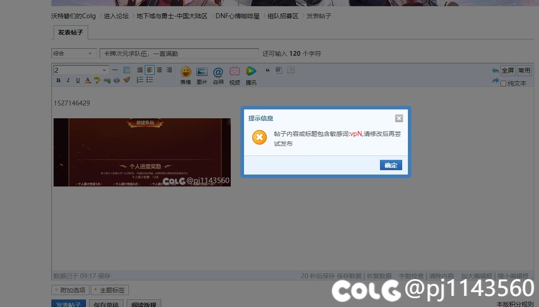Image resolution: width=539 pixels, height=307 pixels.
Task: Open the 表情 emoticon picker
Action: click(186, 75)
